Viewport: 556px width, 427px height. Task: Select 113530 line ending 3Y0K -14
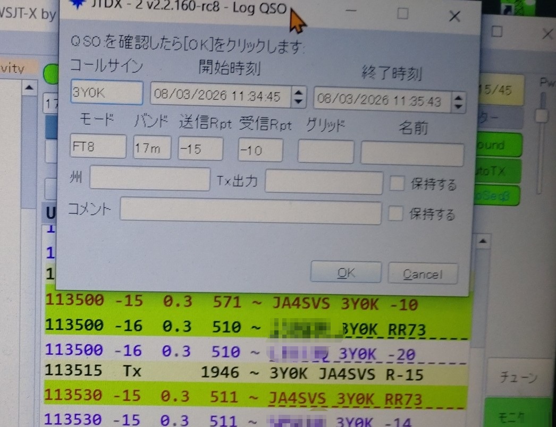pyautogui.click(x=255, y=420)
